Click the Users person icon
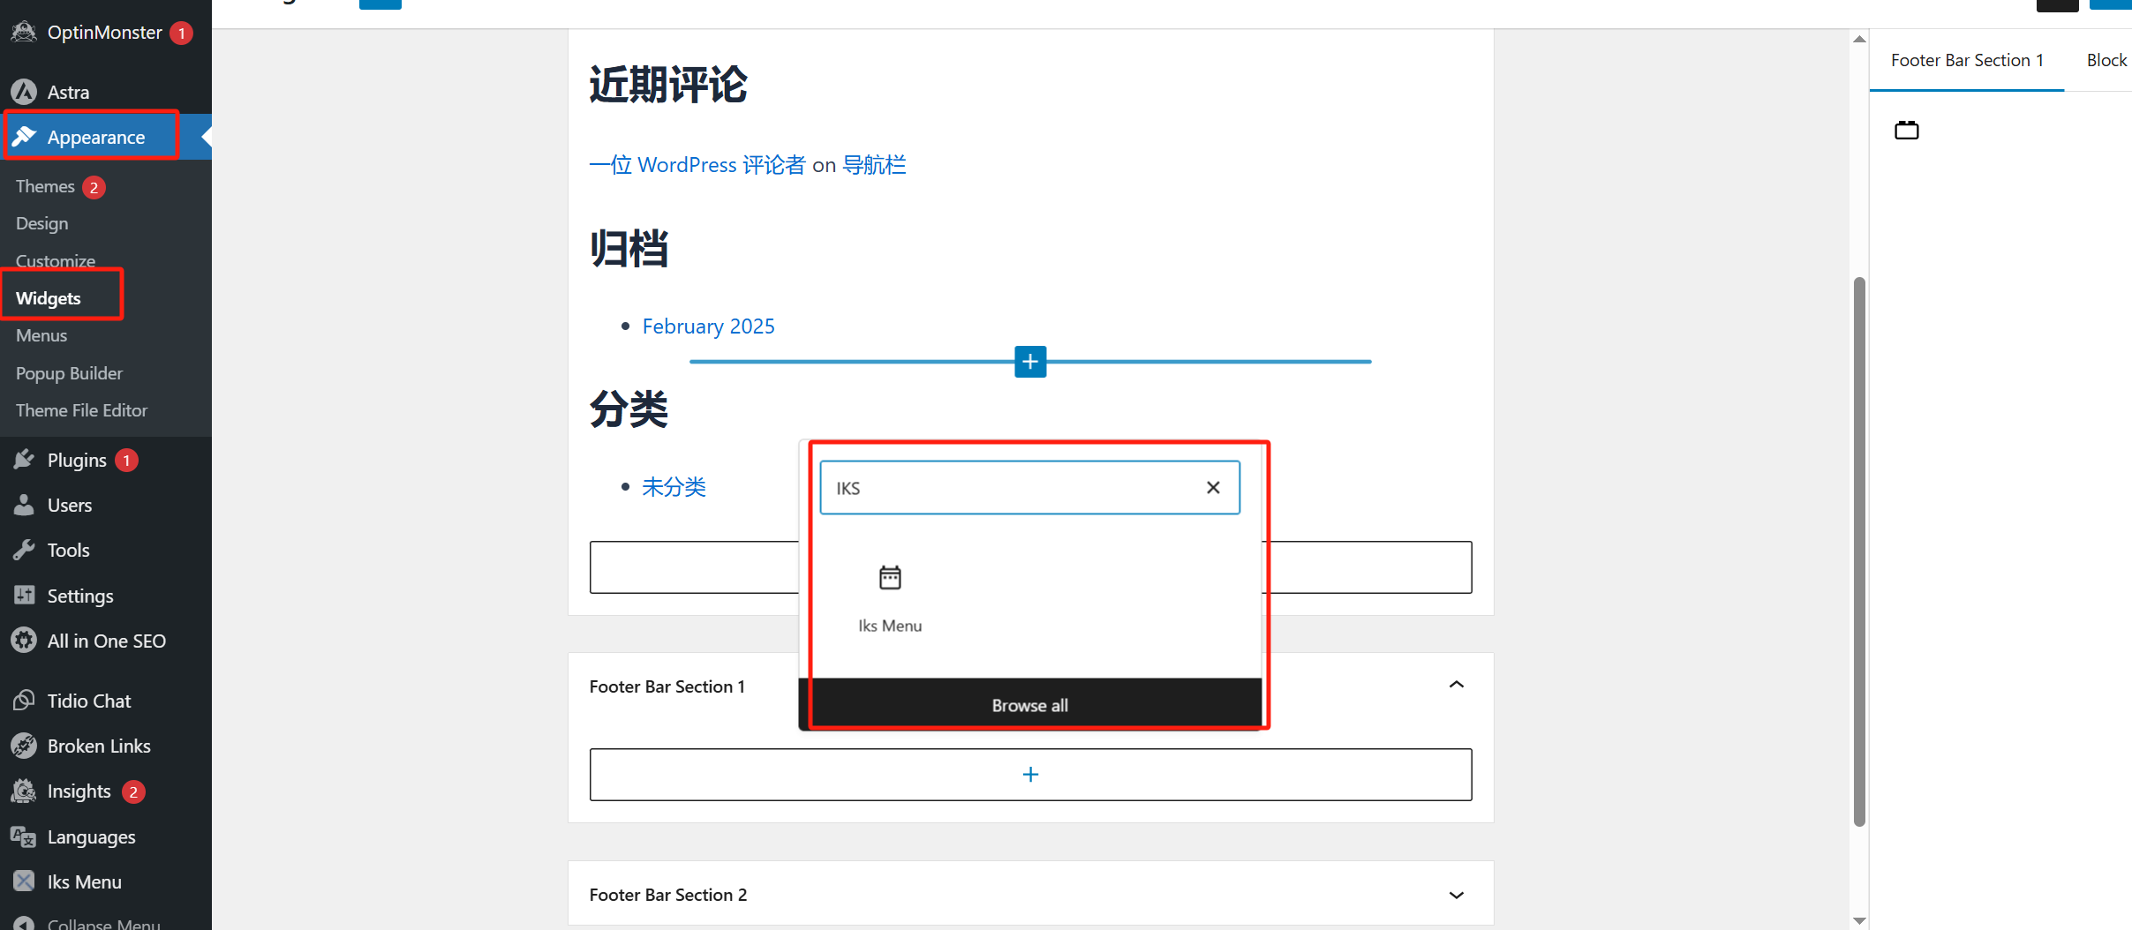This screenshot has height=930, width=2132. (24, 505)
